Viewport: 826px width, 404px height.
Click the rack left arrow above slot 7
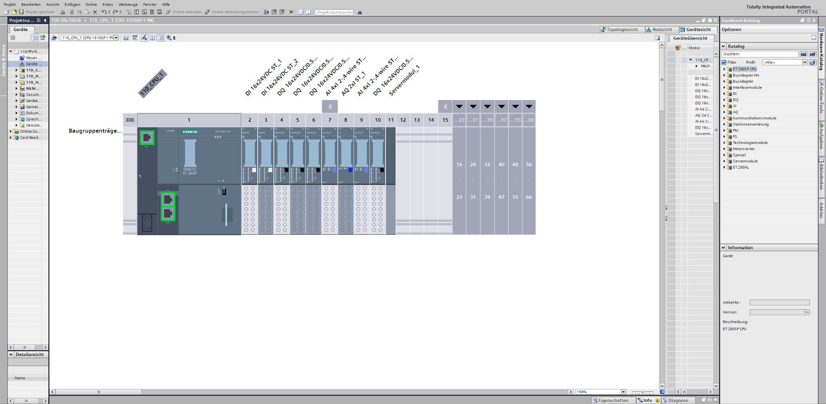(x=330, y=106)
